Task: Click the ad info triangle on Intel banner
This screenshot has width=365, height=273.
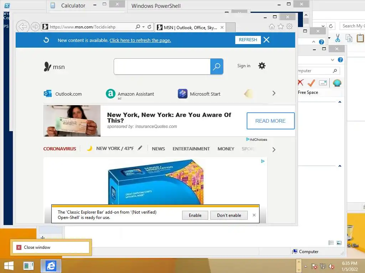Action: click(x=263, y=161)
